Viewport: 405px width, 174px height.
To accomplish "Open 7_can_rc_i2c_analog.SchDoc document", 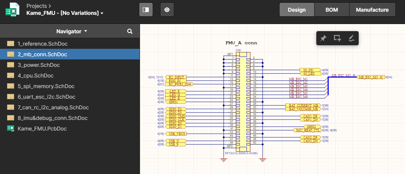I will 70,107.
